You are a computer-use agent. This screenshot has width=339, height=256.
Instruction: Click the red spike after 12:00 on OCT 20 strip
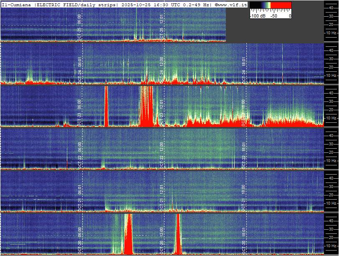178,234
